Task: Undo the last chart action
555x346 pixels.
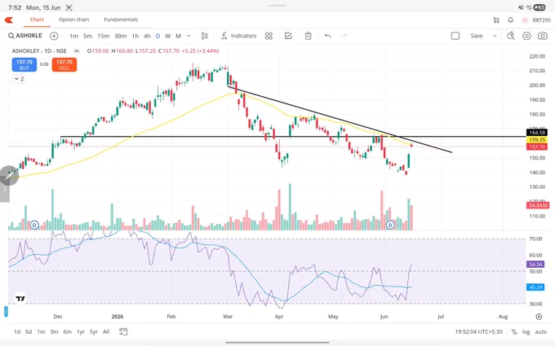Action: pos(328,36)
